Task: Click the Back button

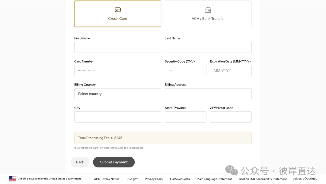Action: 80,162
